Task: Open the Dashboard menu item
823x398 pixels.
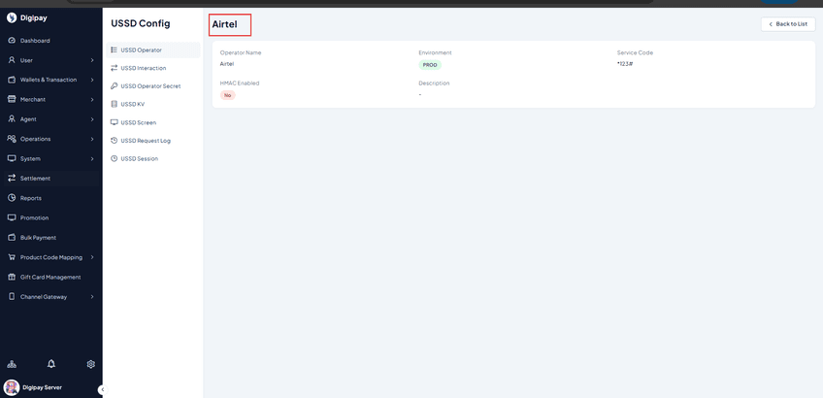Action: [x=50, y=41]
